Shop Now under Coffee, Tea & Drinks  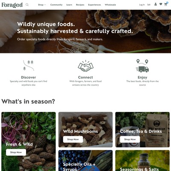(130, 139)
